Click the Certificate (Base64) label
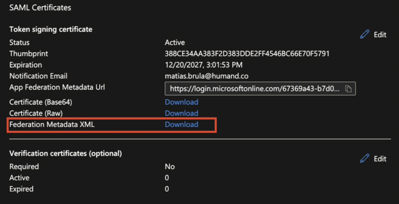399x204 pixels. 41,102
